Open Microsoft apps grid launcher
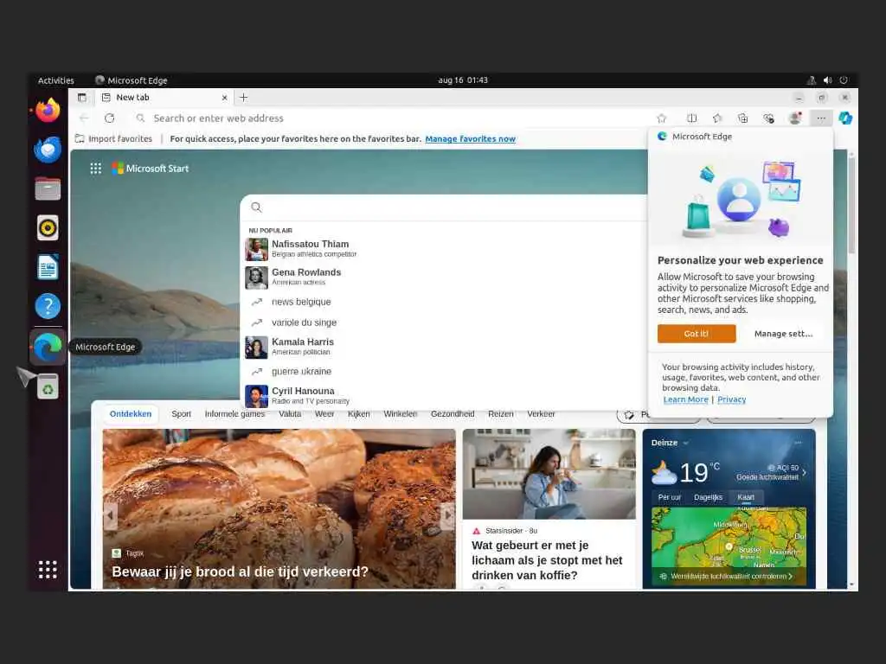Viewport: 886px width, 664px height. (x=95, y=169)
